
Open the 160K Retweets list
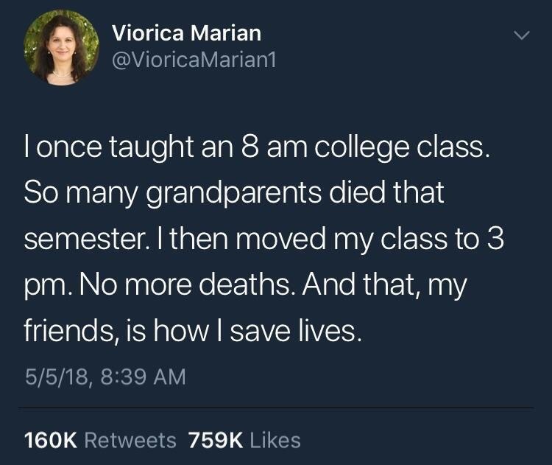click(101, 440)
